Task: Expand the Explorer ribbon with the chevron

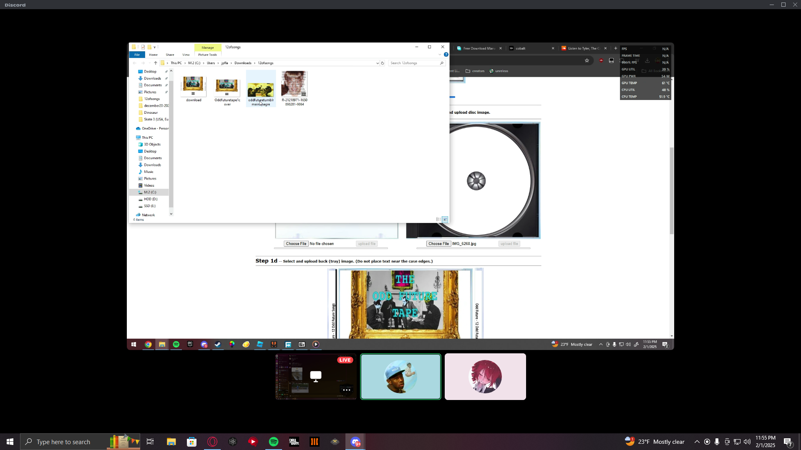Action: tap(440, 55)
